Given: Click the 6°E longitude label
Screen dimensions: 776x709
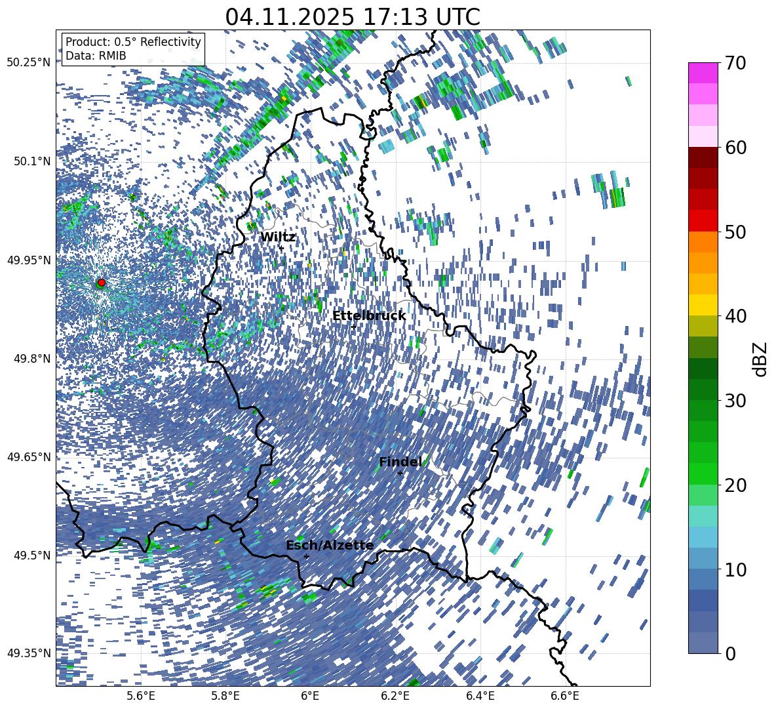Looking at the screenshot, I should coord(310,696).
